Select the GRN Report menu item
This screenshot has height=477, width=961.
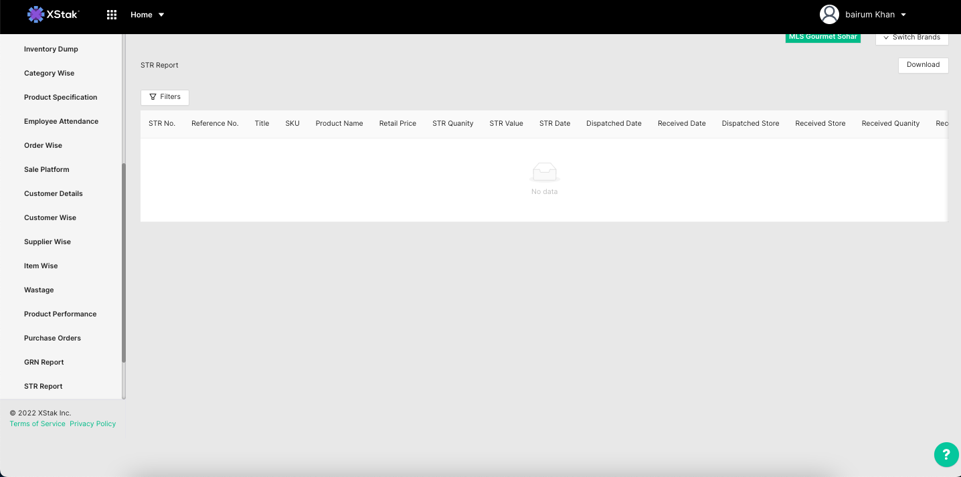click(x=44, y=362)
